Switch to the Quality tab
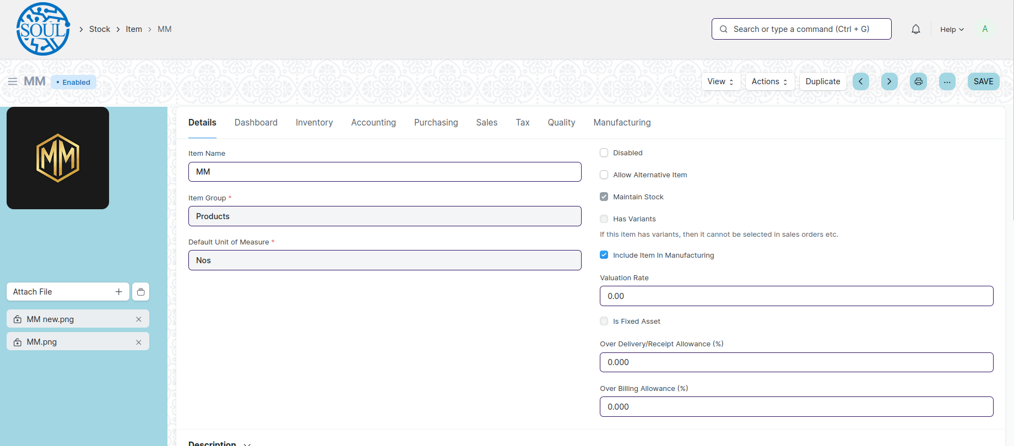This screenshot has width=1014, height=446. (561, 122)
